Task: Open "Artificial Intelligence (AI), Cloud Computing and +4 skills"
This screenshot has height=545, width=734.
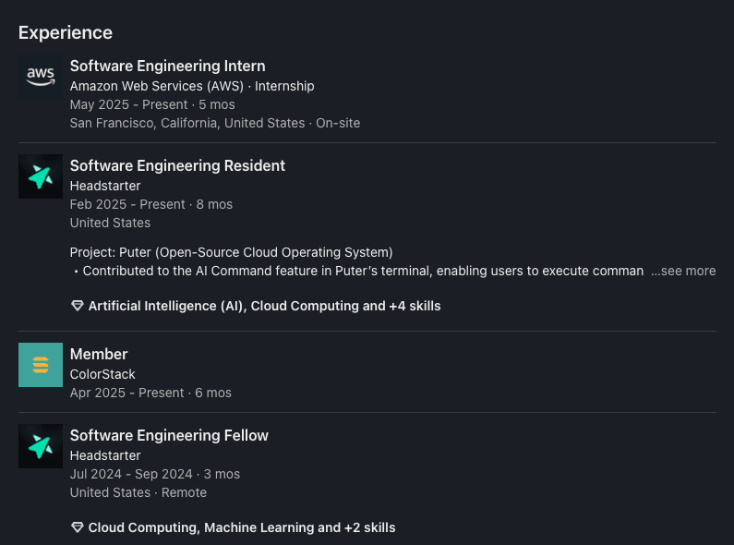Action: 264,306
